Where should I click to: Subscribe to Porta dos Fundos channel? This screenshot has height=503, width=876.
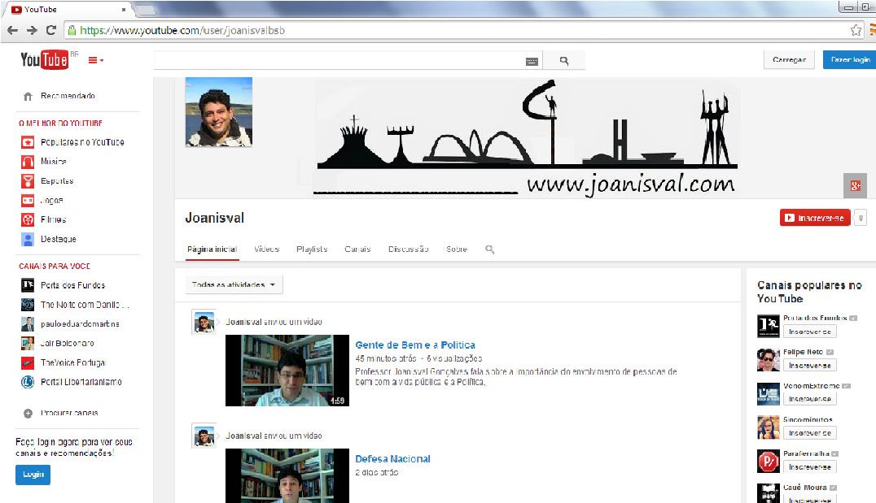809,332
